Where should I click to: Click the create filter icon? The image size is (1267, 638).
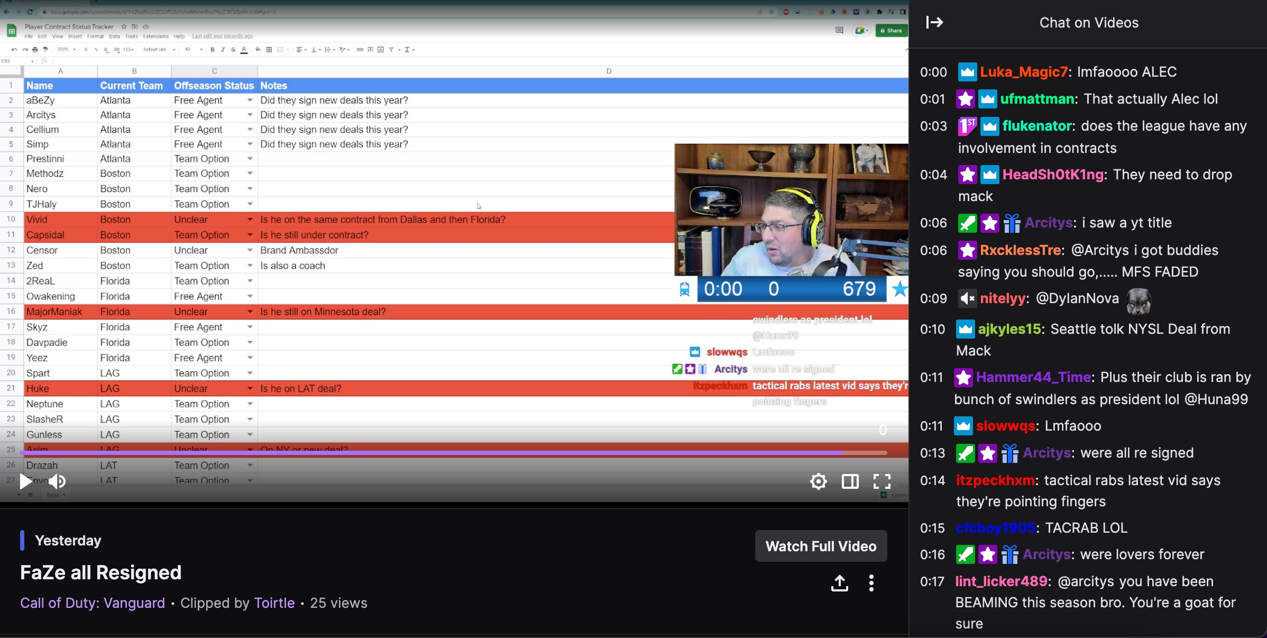tap(391, 50)
